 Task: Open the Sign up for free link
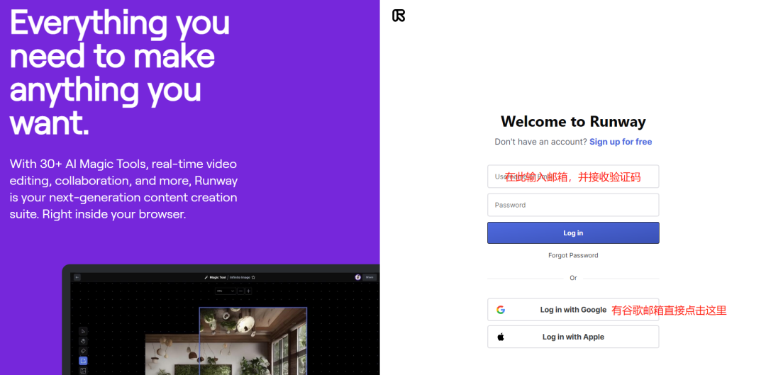point(621,142)
